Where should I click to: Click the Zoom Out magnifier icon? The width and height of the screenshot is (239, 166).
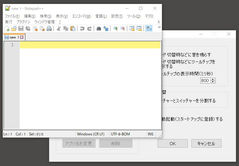pos(122,28)
